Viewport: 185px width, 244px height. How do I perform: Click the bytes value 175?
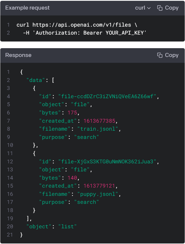(72, 113)
